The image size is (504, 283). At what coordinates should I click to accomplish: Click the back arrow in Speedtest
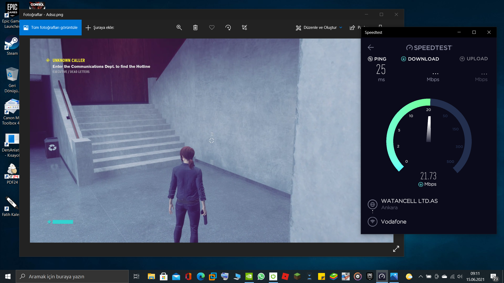(x=371, y=47)
